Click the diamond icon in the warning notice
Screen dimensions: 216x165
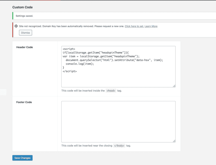click(x=16, y=26)
